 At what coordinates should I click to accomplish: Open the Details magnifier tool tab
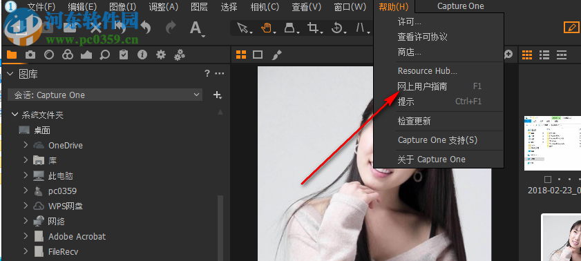click(105, 55)
